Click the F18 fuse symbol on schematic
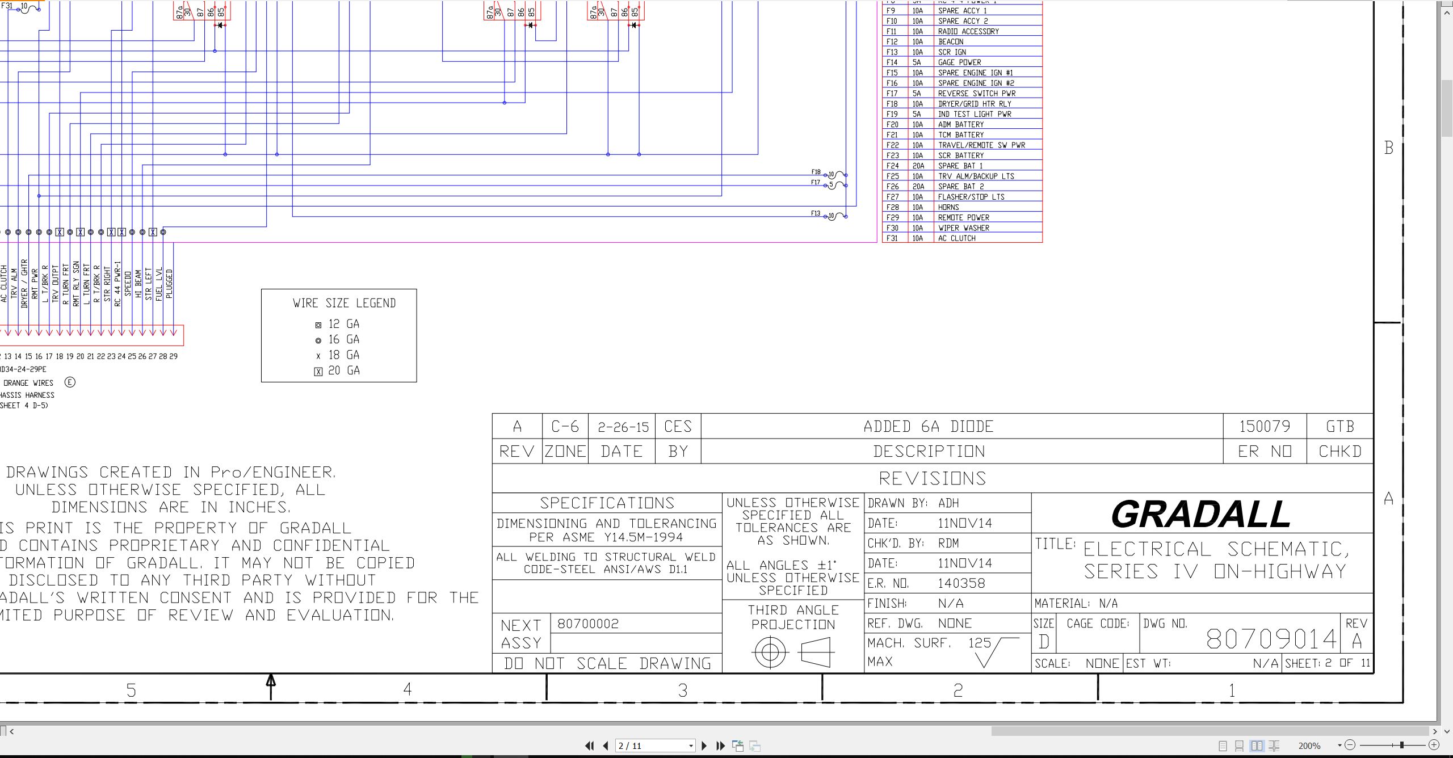Viewport: 1453px width, 758px height. click(x=837, y=174)
